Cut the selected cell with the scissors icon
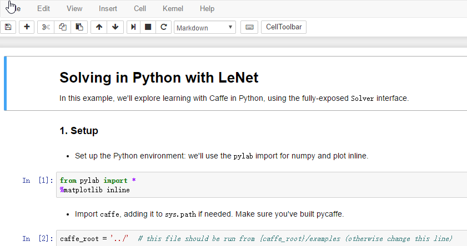This screenshot has width=467, height=246. click(x=46, y=27)
